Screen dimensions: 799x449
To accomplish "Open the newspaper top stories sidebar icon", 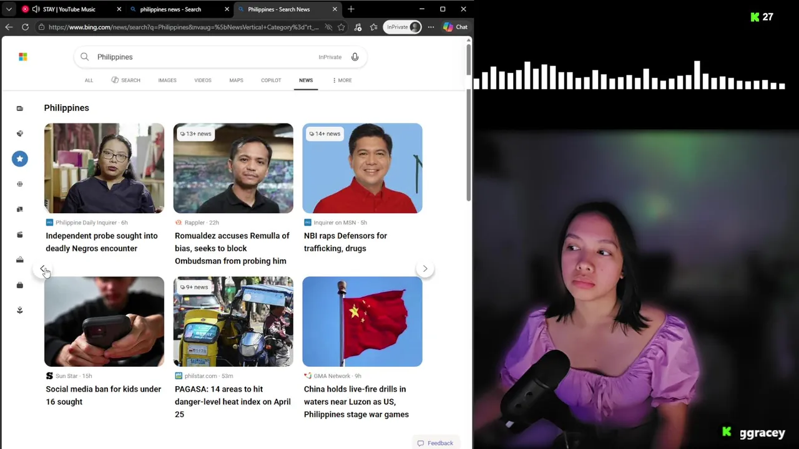I will [x=20, y=109].
